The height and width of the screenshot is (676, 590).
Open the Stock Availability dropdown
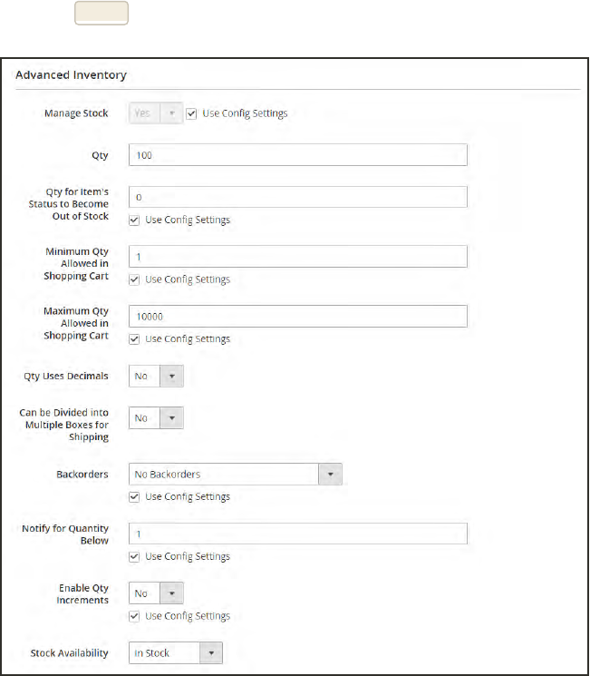[176, 652]
